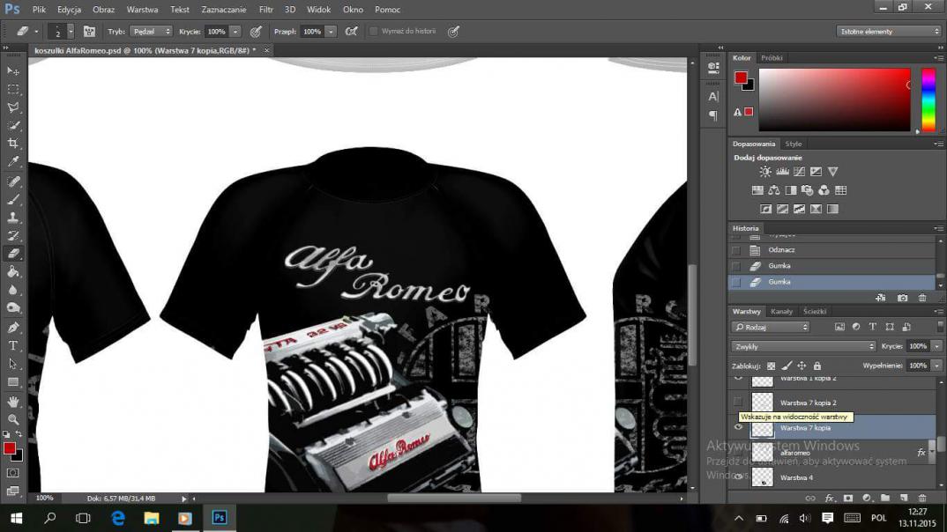Set history brush source to Odznacz

point(735,250)
